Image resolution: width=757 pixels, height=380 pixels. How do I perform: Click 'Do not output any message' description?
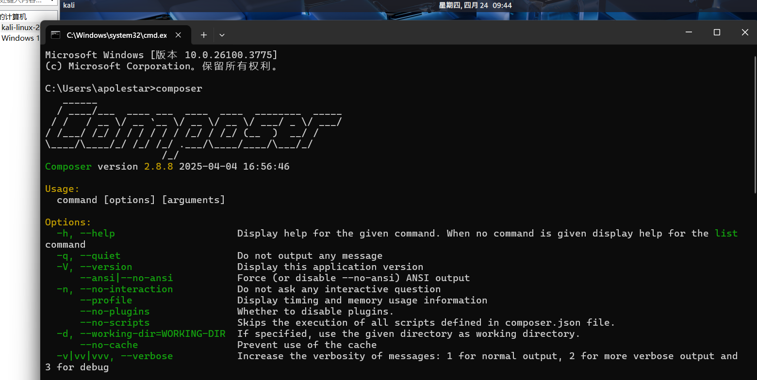coord(310,256)
